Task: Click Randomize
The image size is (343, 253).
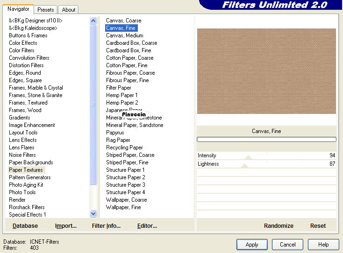Action: 279,225
